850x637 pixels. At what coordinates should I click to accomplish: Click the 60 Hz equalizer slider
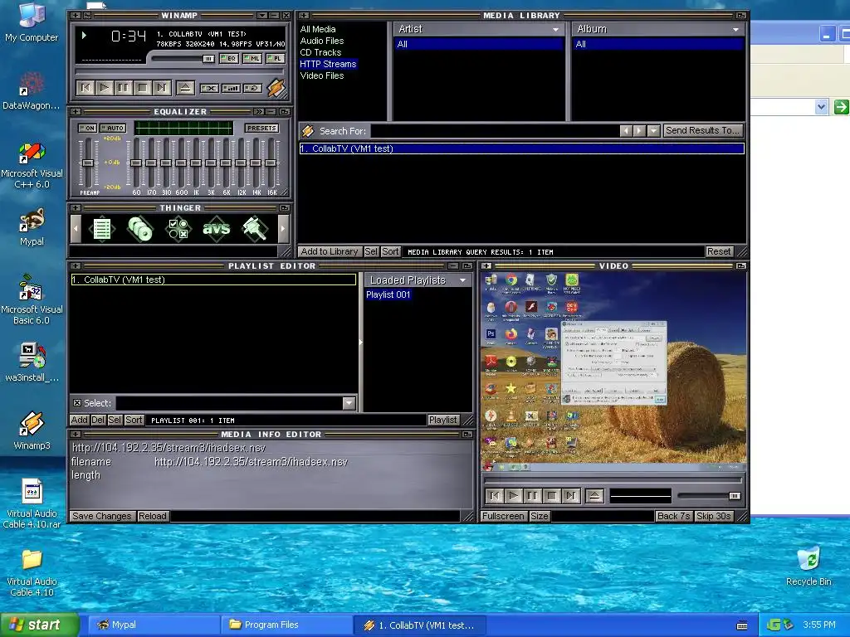point(136,163)
